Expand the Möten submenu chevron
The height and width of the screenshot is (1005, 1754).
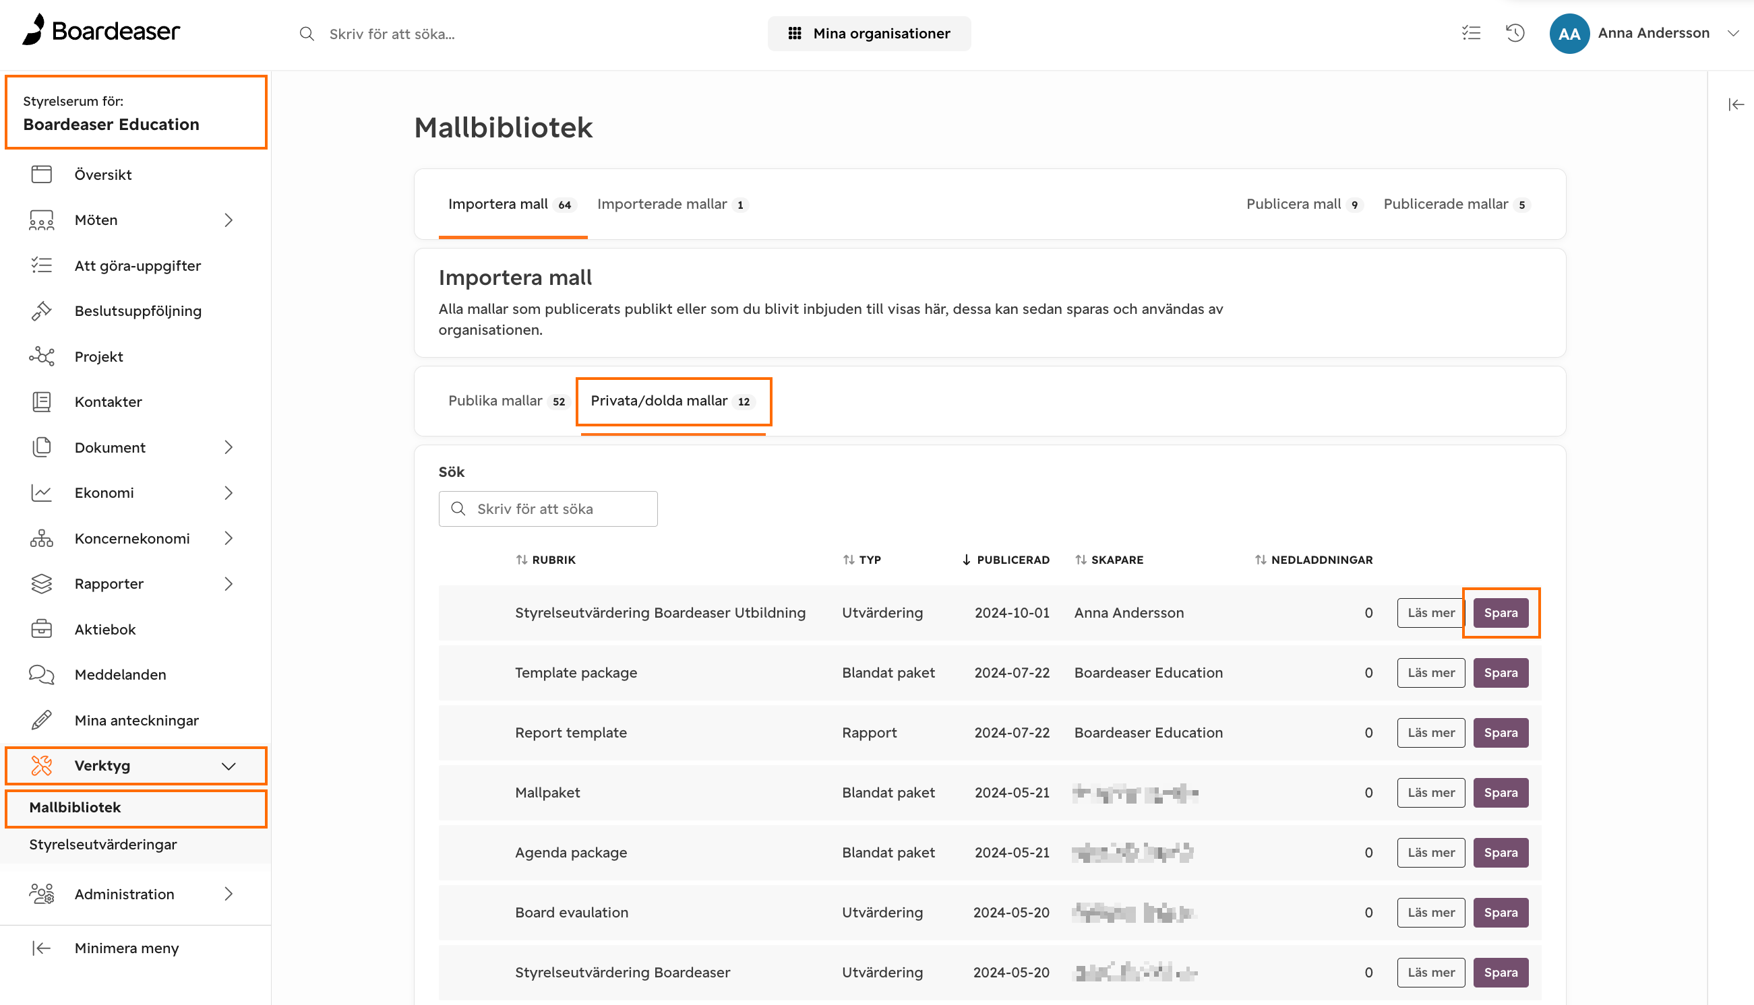229,220
